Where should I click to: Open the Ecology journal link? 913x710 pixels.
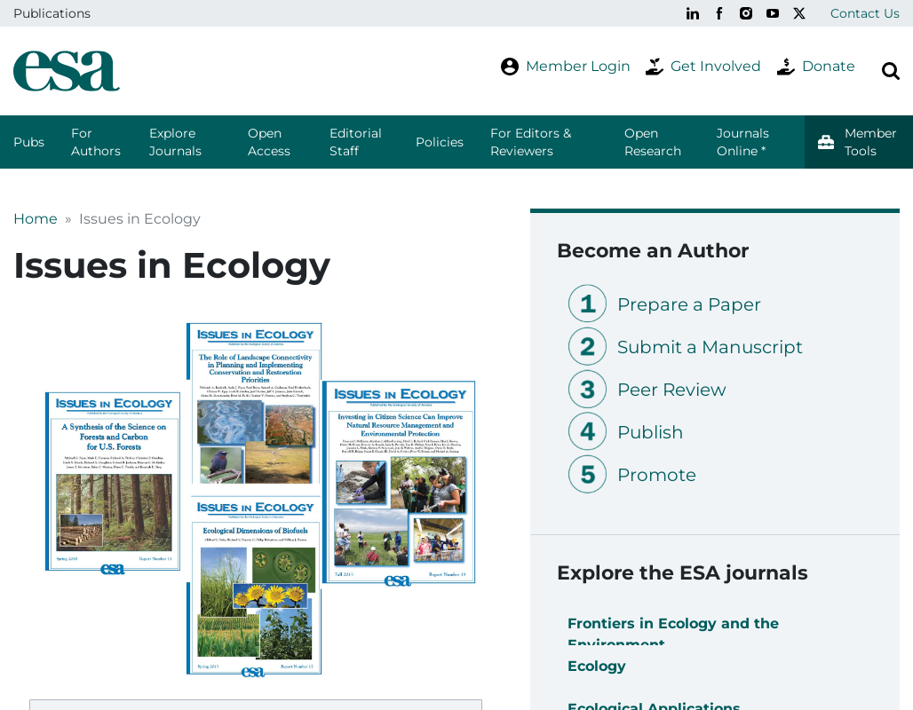596,666
